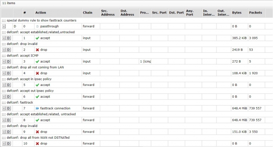Remove rule 0 using its minus button
This screenshot has width=273, height=147.
click(x=4, y=26)
